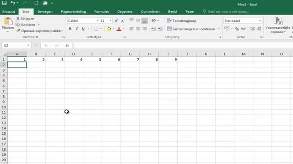Expand the borders dropdown arrow

pyautogui.click(x=101, y=29)
